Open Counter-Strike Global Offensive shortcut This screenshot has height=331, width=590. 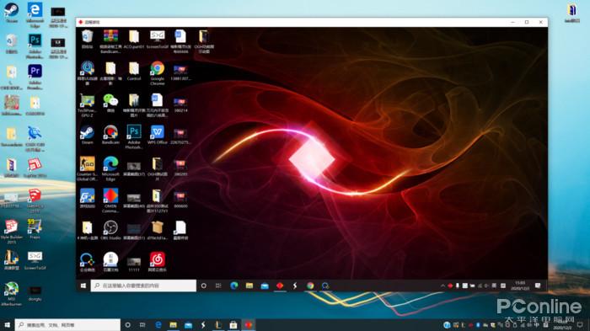(x=88, y=168)
